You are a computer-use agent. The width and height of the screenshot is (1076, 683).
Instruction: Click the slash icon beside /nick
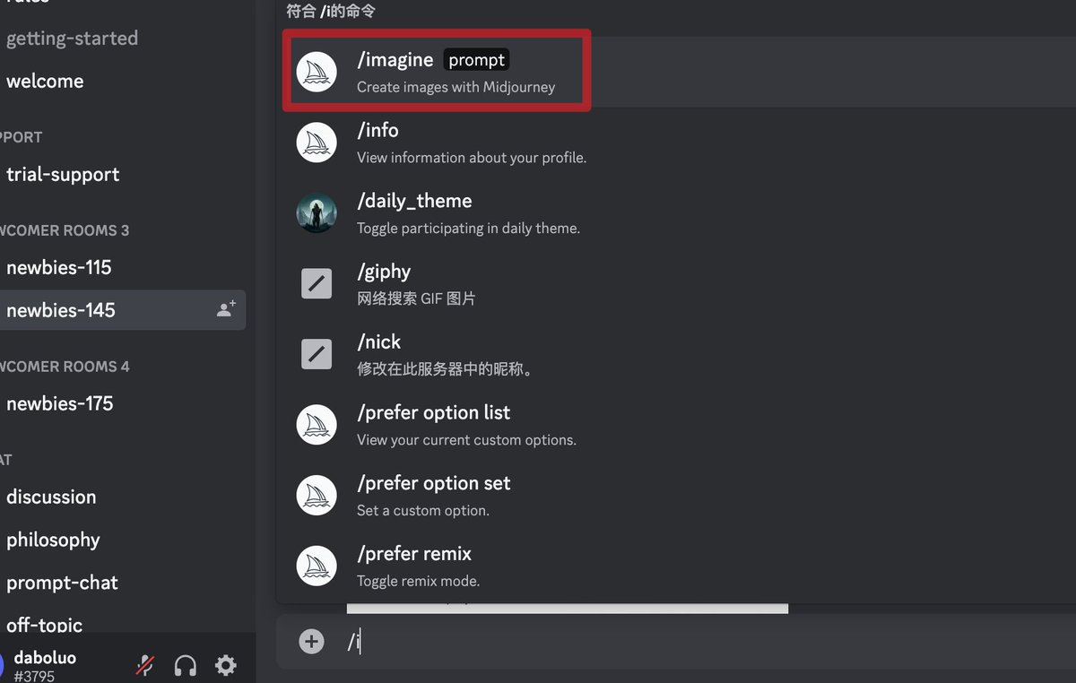[317, 355]
